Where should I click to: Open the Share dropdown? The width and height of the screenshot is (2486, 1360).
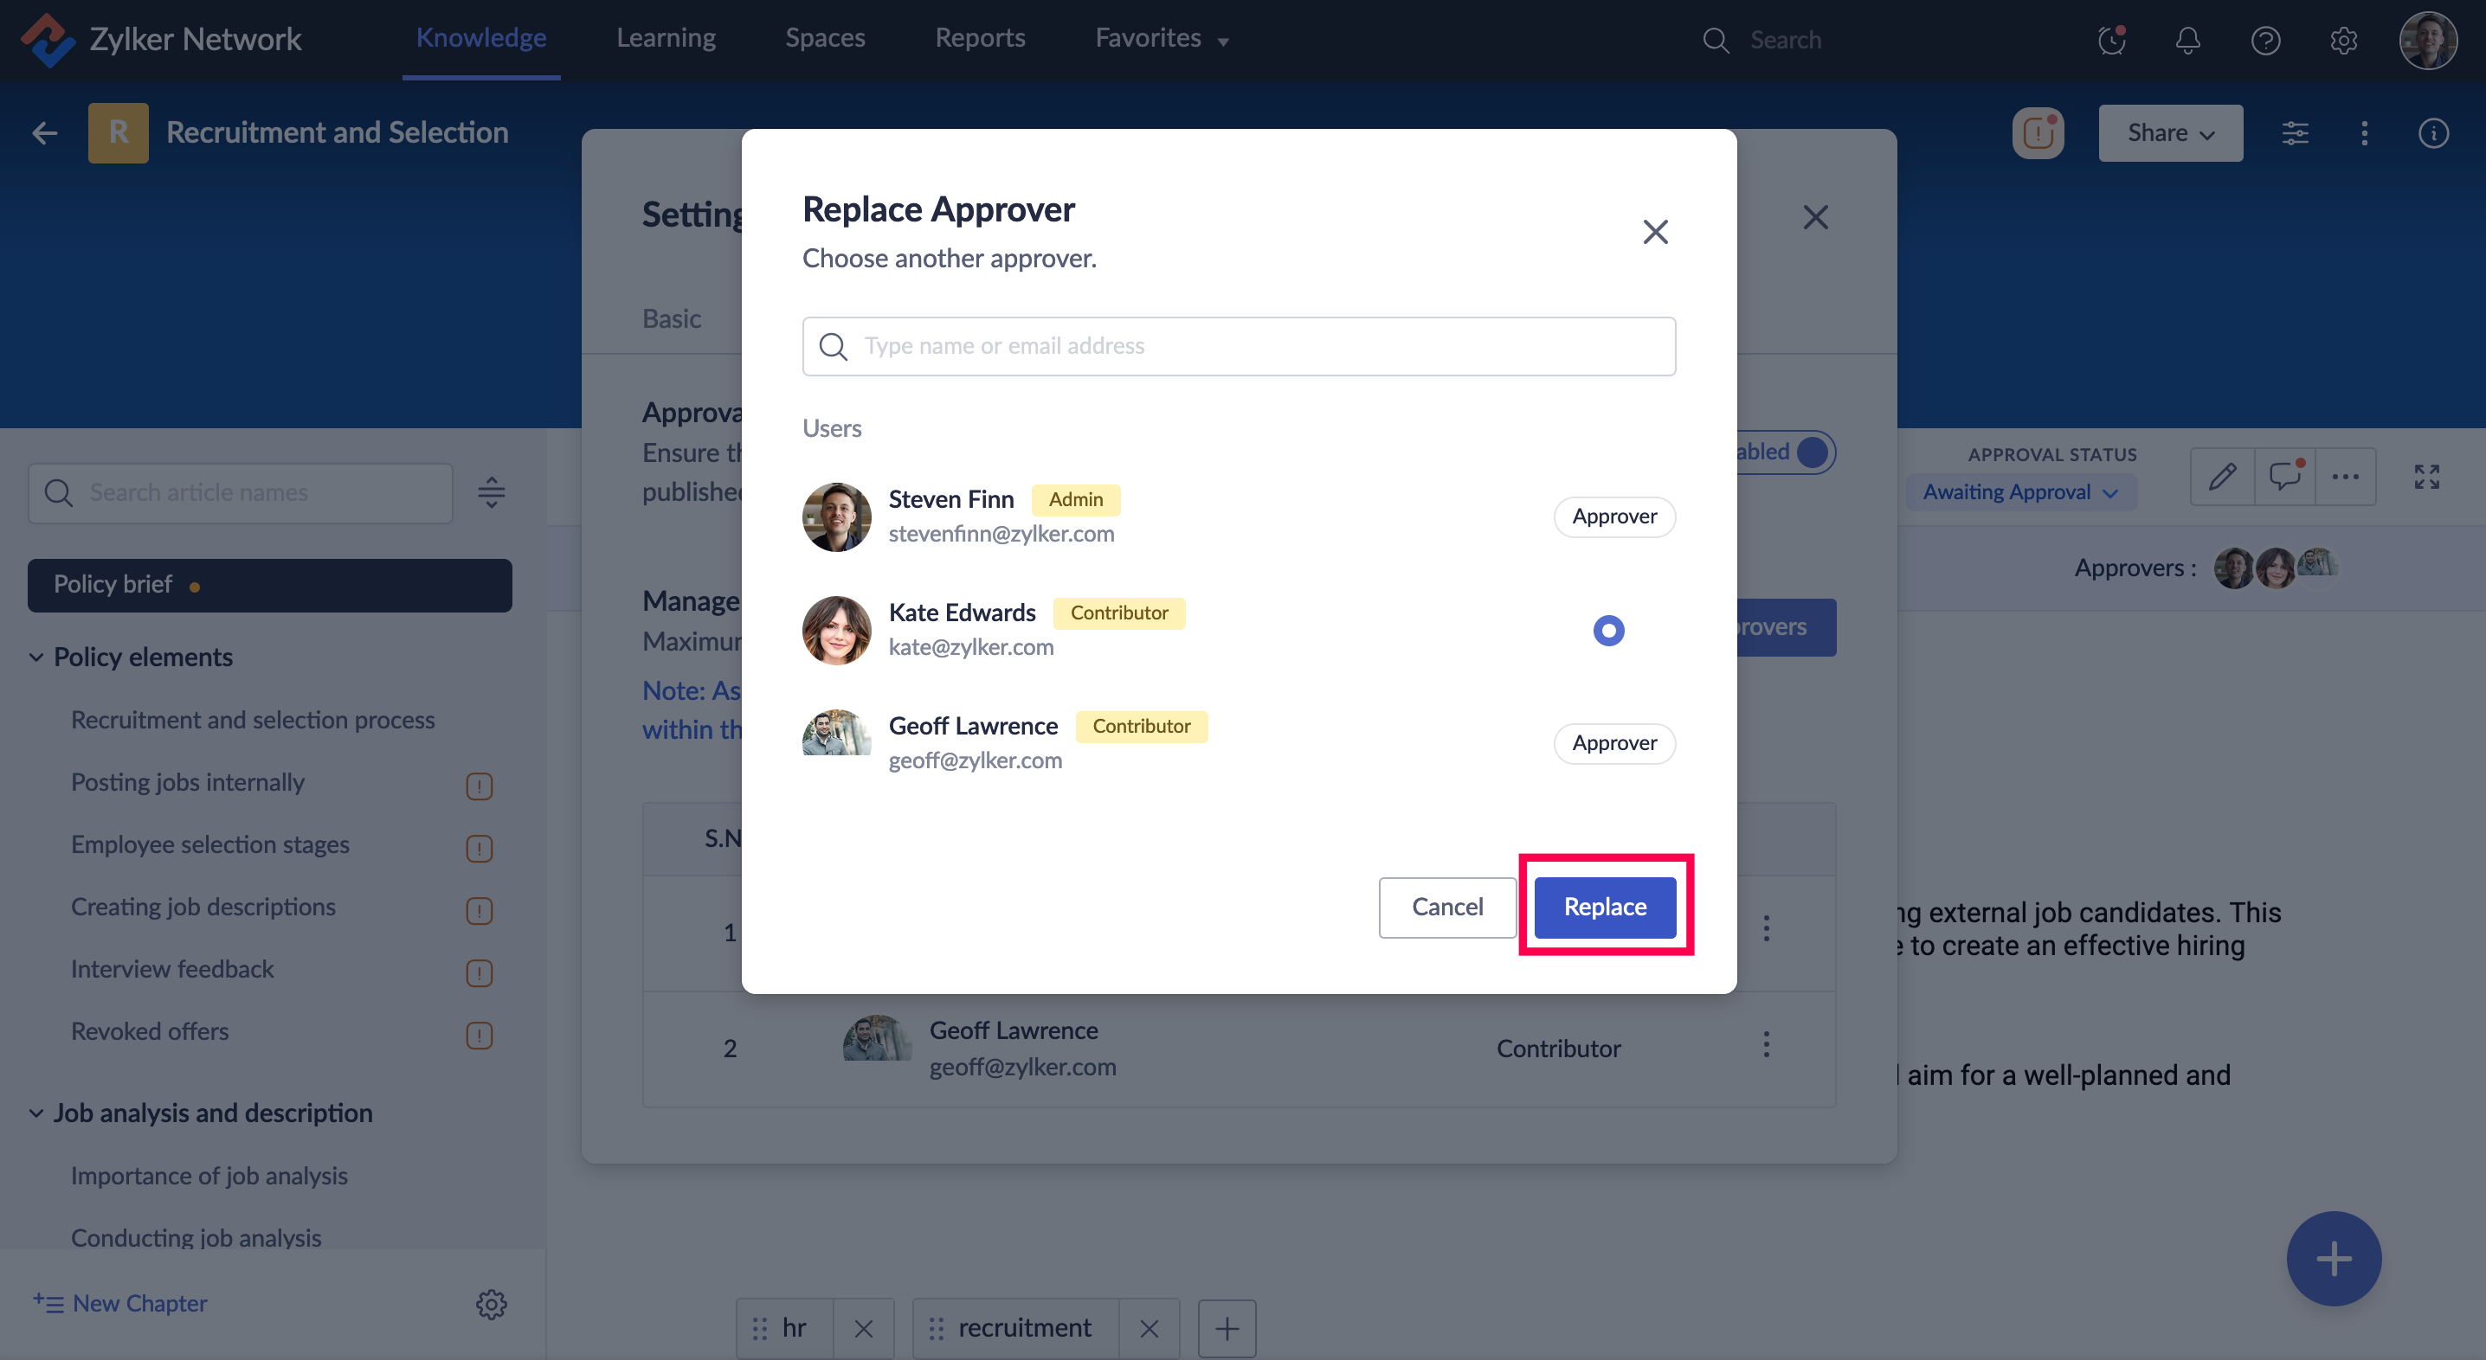tap(2169, 133)
